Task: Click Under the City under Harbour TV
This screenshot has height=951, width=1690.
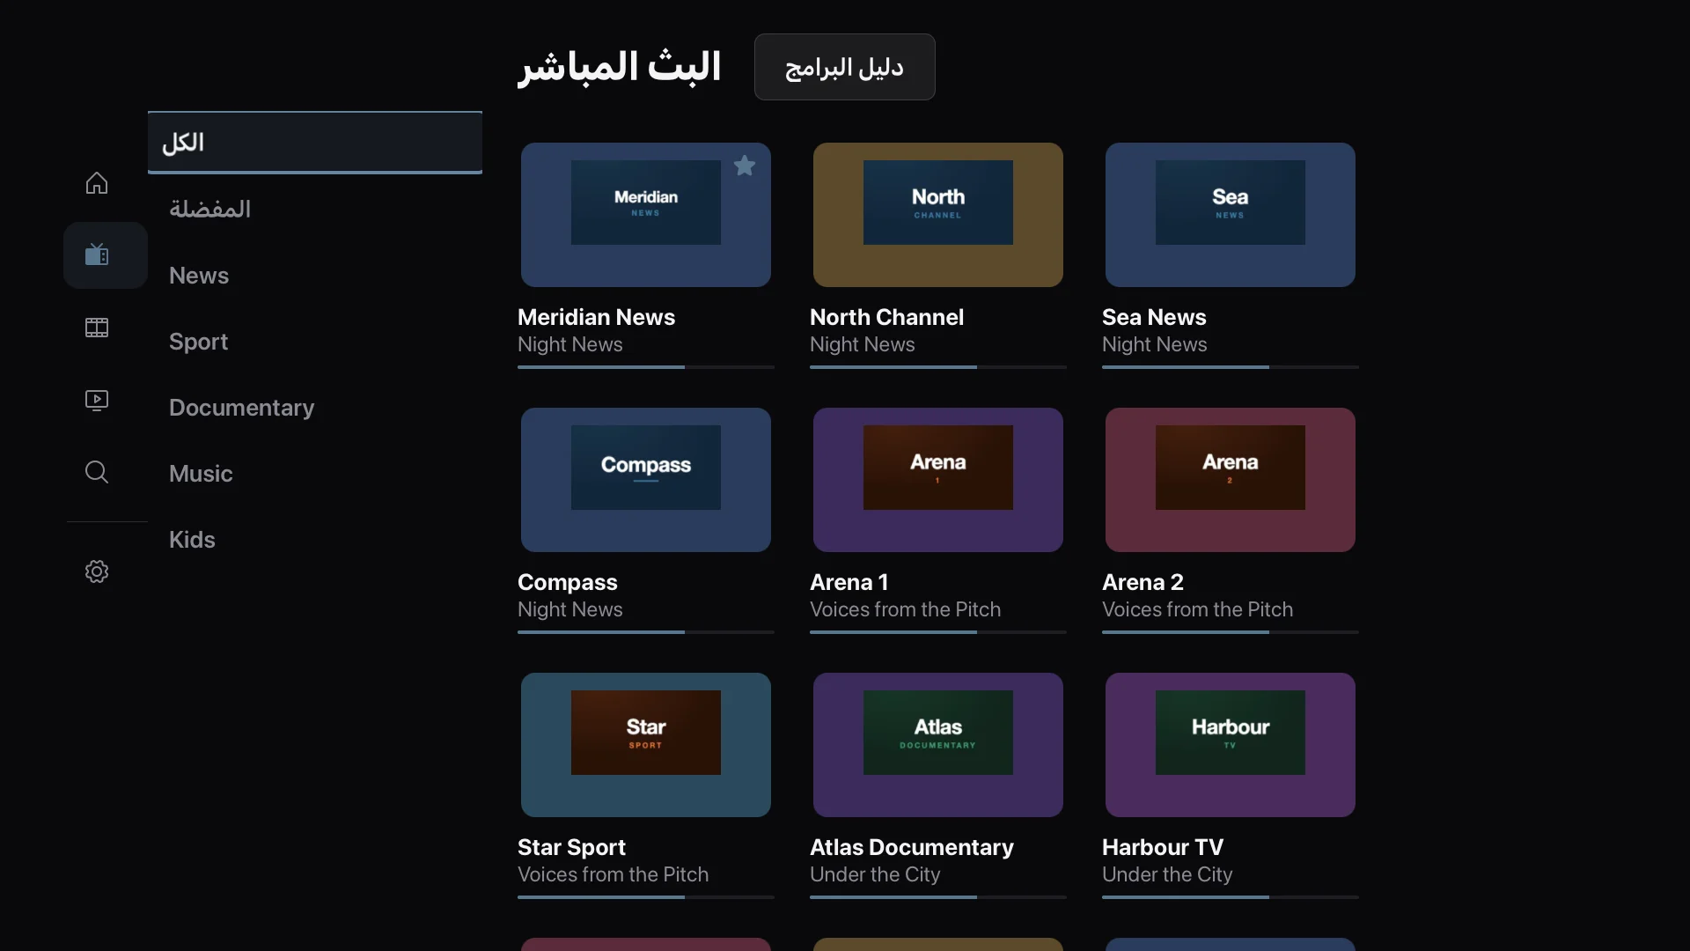Action: [1167, 874]
